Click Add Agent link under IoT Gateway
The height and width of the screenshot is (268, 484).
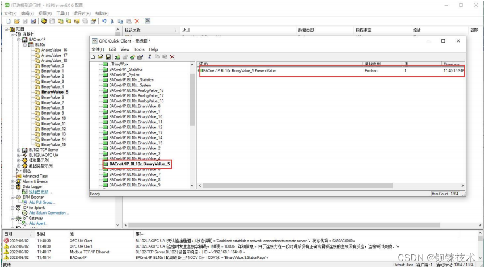click(x=38, y=223)
